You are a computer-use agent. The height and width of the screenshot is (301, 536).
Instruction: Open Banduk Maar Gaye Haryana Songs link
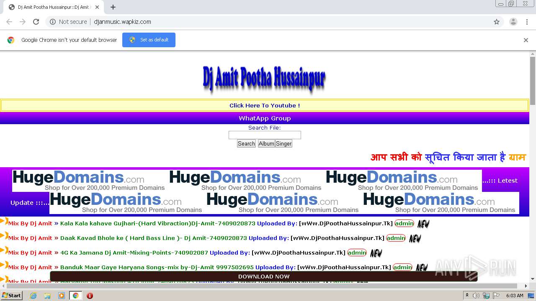[157, 268]
